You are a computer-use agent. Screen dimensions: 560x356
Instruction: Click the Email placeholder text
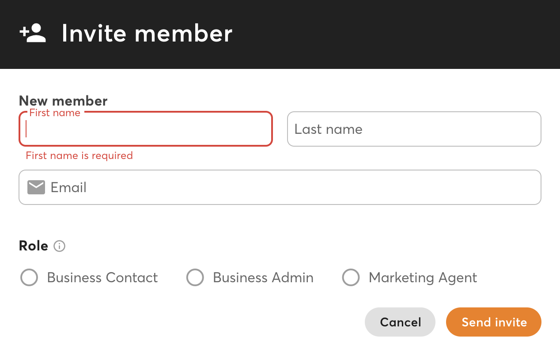pos(68,187)
